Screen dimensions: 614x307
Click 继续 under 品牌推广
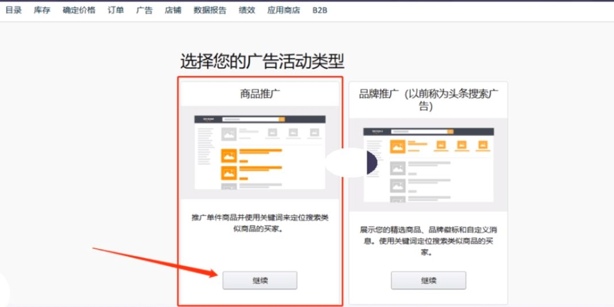[428, 281]
